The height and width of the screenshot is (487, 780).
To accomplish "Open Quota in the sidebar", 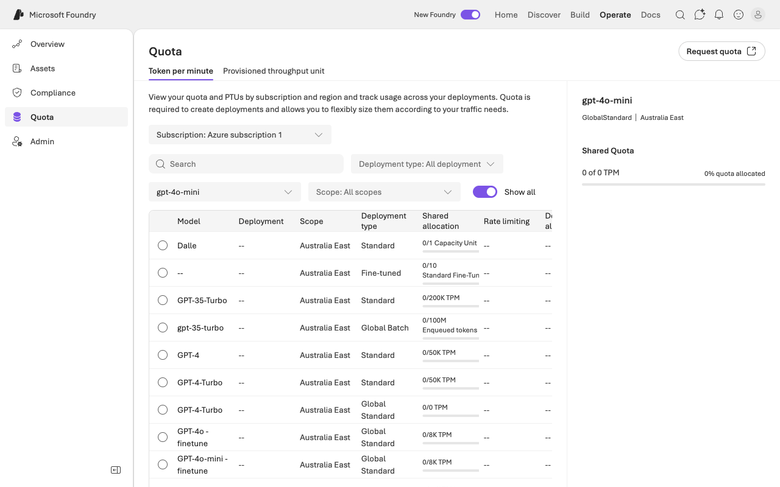I will click(x=66, y=117).
